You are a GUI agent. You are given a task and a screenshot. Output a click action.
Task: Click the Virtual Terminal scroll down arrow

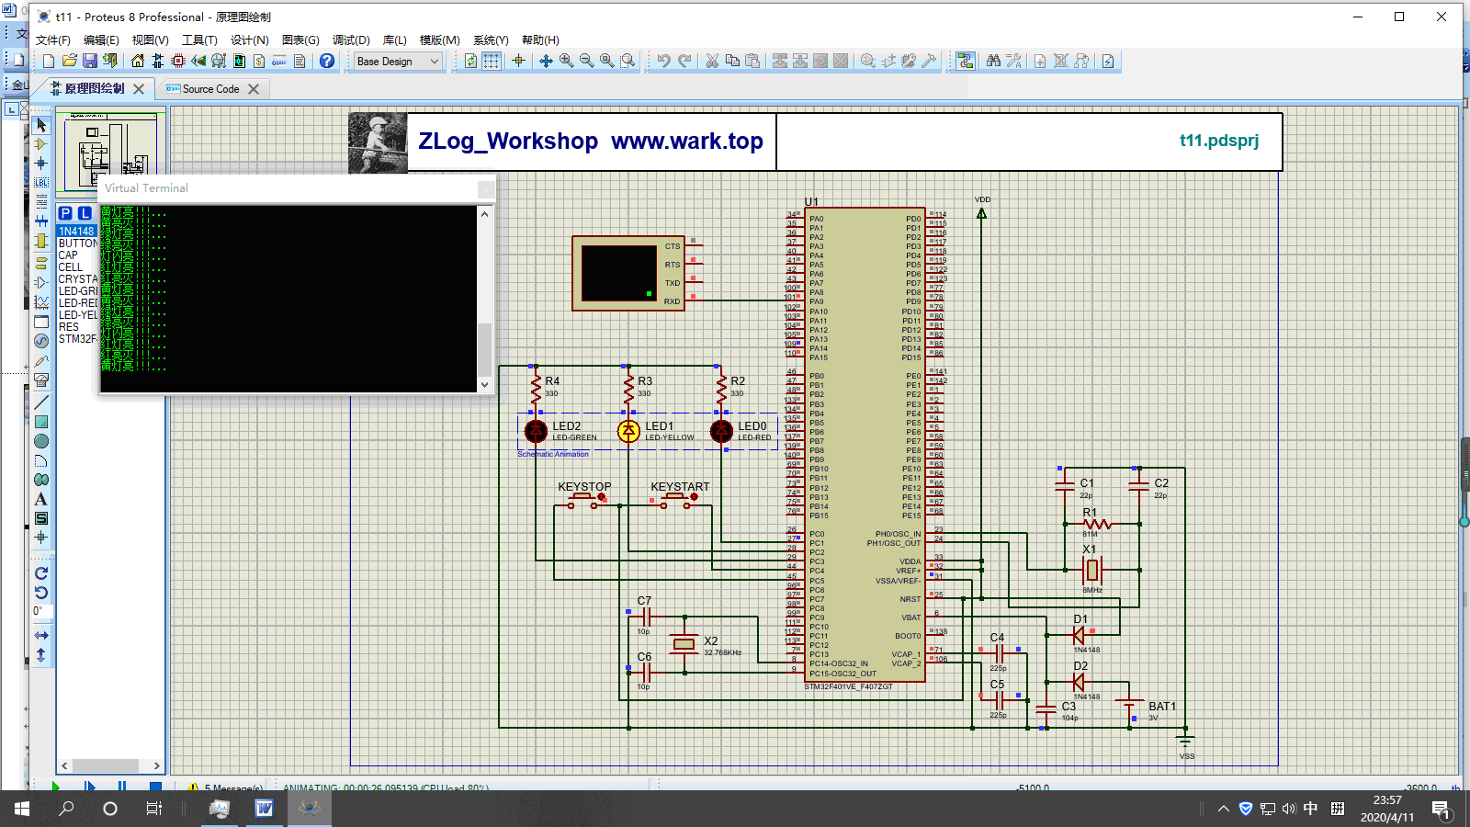click(x=485, y=385)
